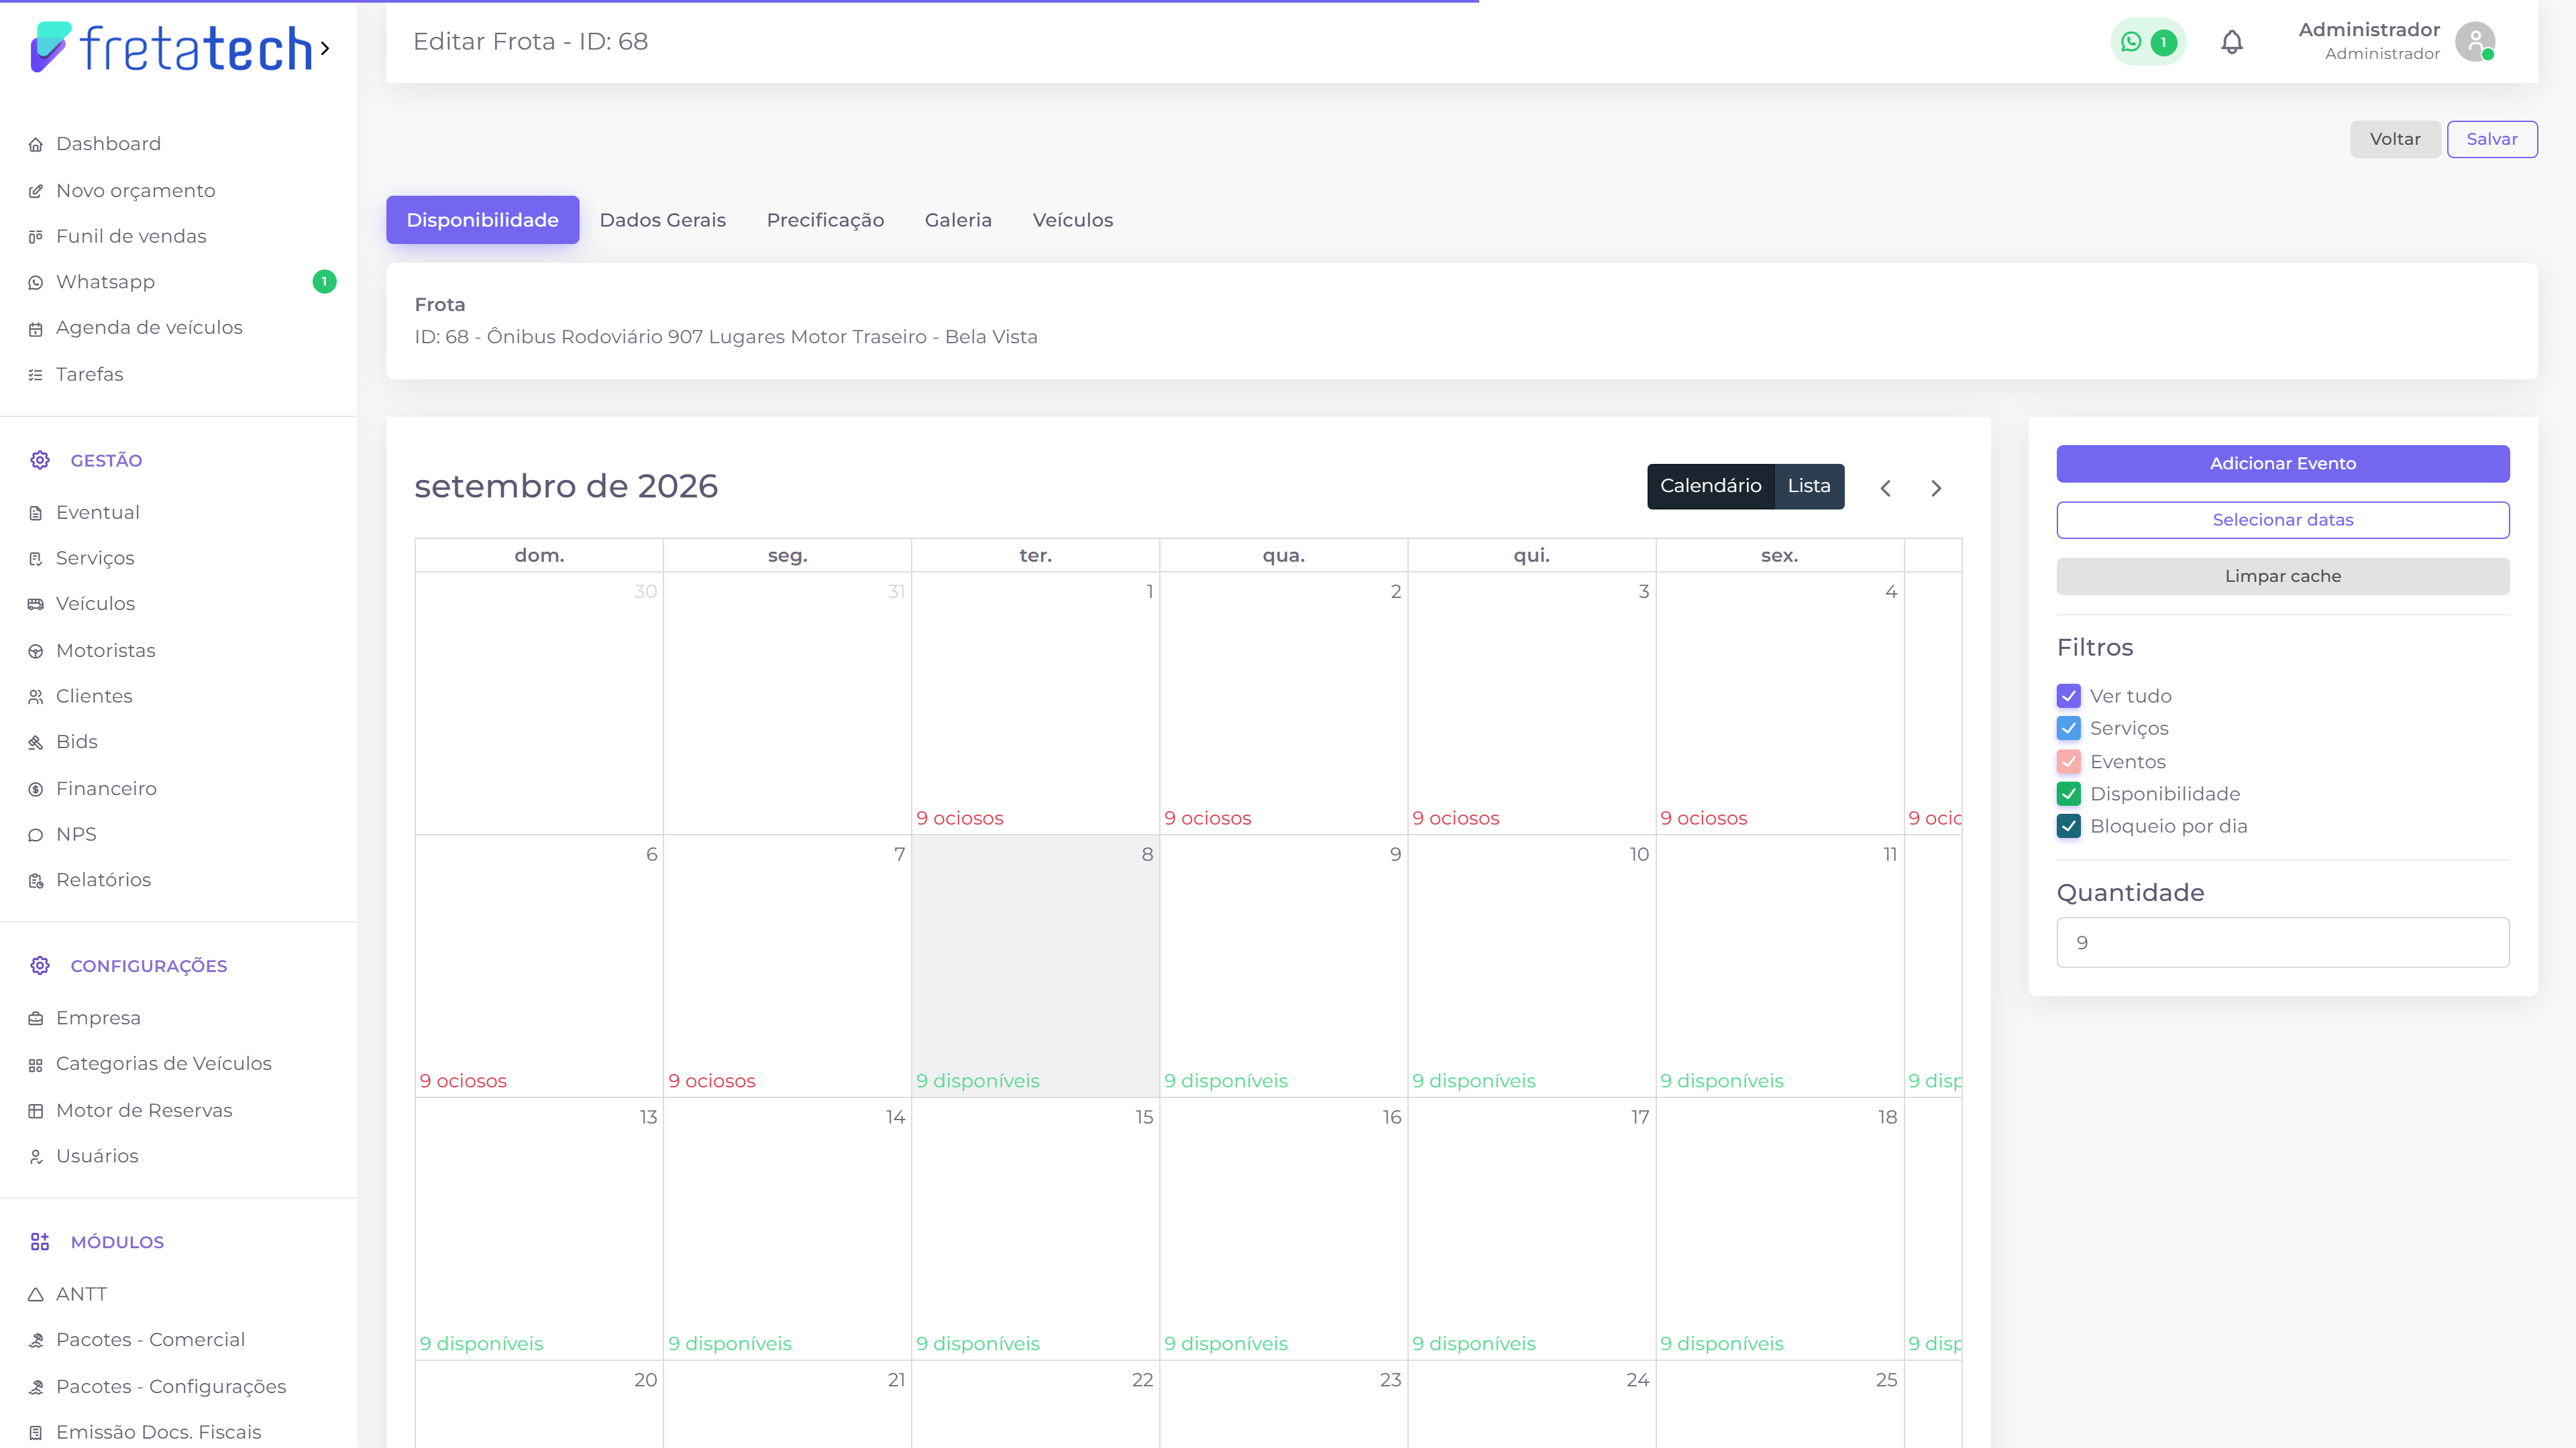Click '9 ociosos' on September 3
Screen dimensions: 2576x1448
click(x=1456, y=819)
